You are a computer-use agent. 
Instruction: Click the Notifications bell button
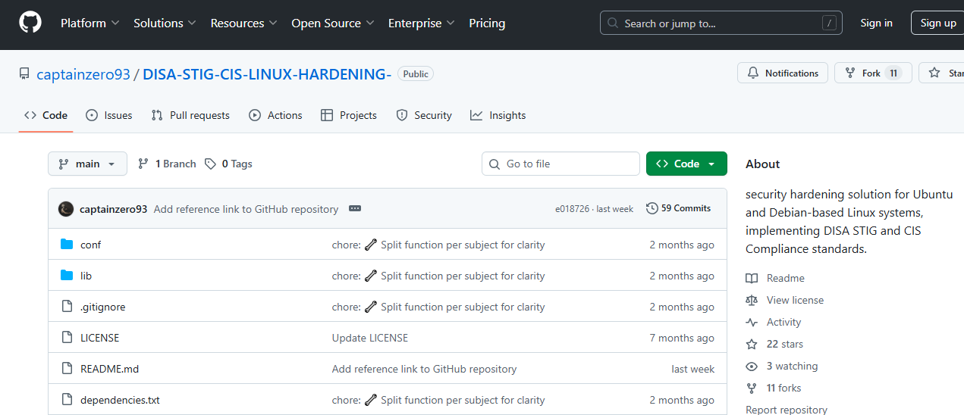(x=783, y=73)
